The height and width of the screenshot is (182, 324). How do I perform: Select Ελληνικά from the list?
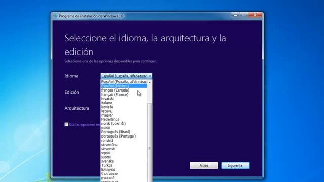pos(124,169)
